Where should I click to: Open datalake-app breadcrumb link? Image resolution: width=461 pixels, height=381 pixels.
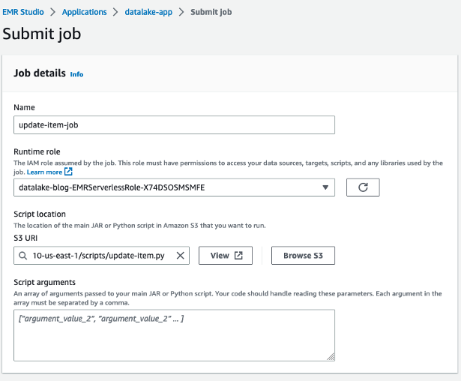tap(148, 12)
